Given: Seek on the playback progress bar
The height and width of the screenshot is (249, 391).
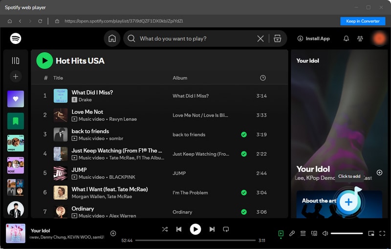Looking at the screenshot, I should pyautogui.click(x=195, y=240).
